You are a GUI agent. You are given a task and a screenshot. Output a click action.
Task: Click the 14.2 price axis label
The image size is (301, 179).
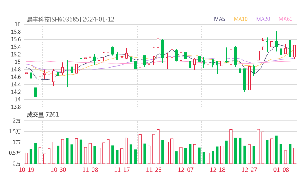click(x=16, y=92)
